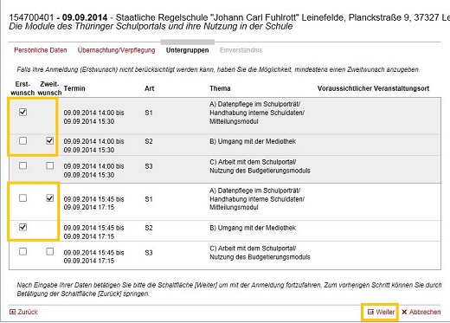
Task: Click the Zurück link to go back
Action: 28,312
